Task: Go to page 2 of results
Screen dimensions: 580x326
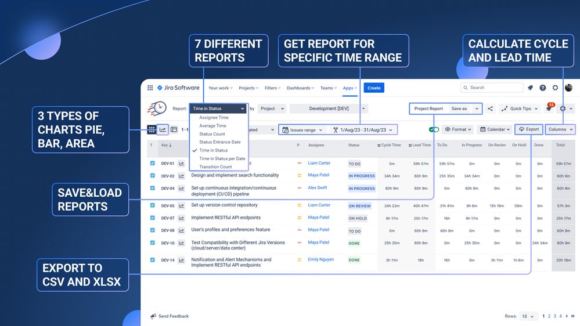Action: click(549, 316)
